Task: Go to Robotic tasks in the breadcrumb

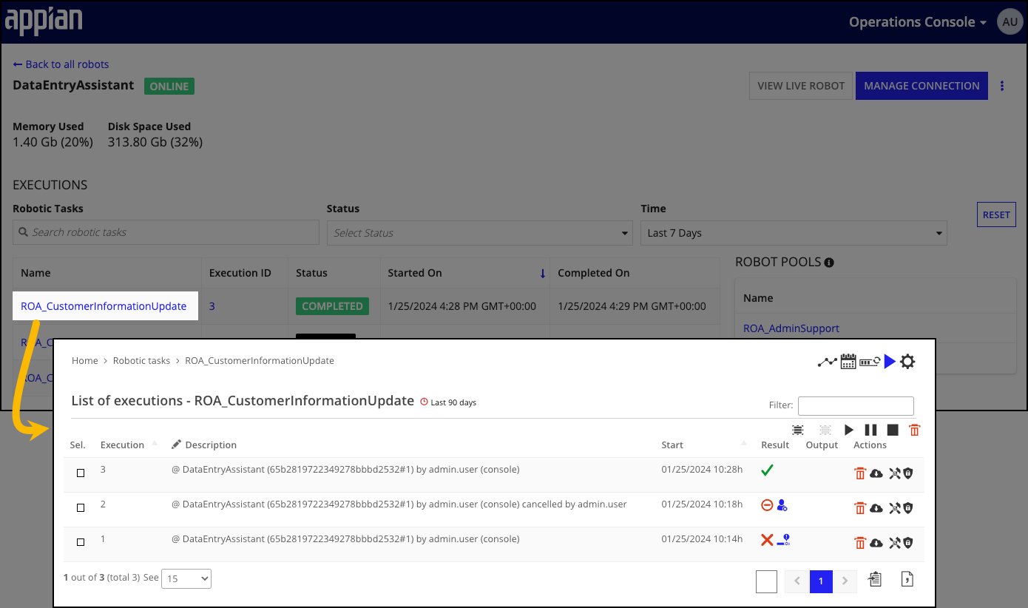Action: coord(141,360)
